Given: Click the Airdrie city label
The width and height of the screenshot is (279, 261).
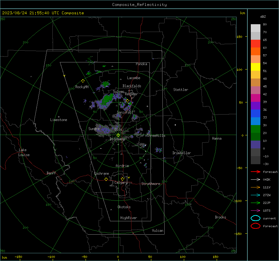Looking at the screenshot, I should click(122, 166).
